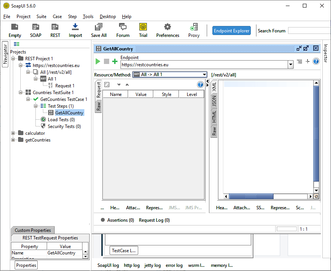Collapse GetCountries TestCase 1 node
331x271 pixels.
pyautogui.click(x=28, y=99)
